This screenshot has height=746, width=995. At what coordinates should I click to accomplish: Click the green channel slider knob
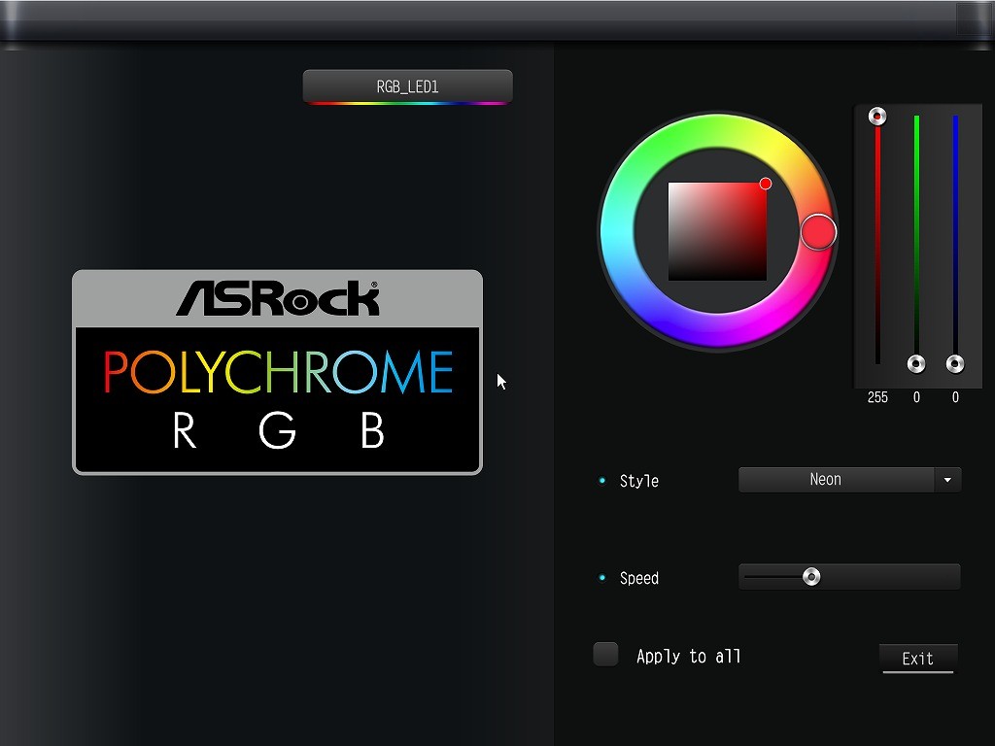click(915, 363)
